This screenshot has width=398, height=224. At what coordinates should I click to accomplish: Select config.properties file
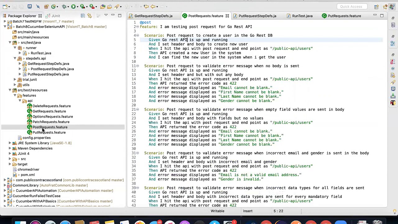pos(36,138)
